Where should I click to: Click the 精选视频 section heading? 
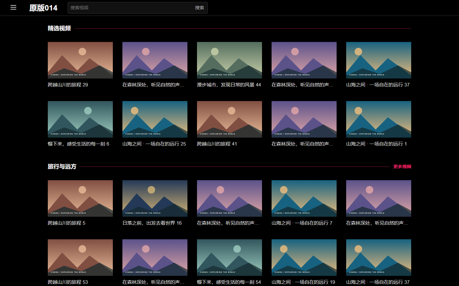tap(59, 28)
